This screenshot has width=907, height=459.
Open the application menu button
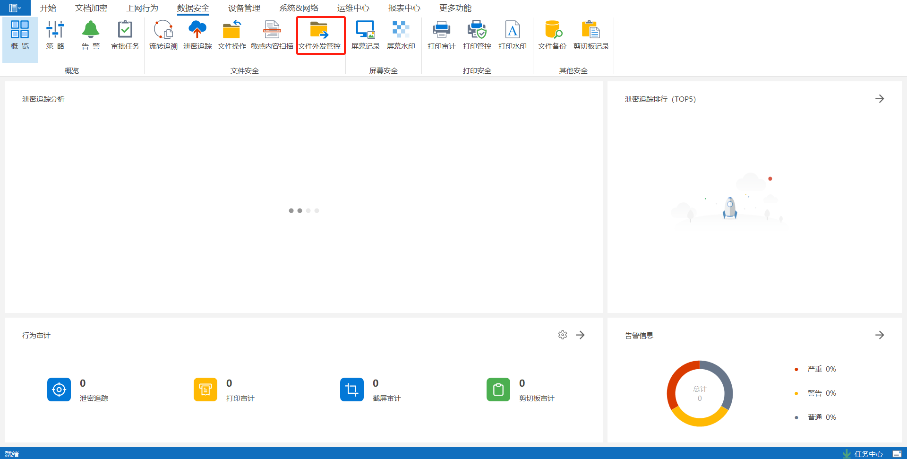15,8
